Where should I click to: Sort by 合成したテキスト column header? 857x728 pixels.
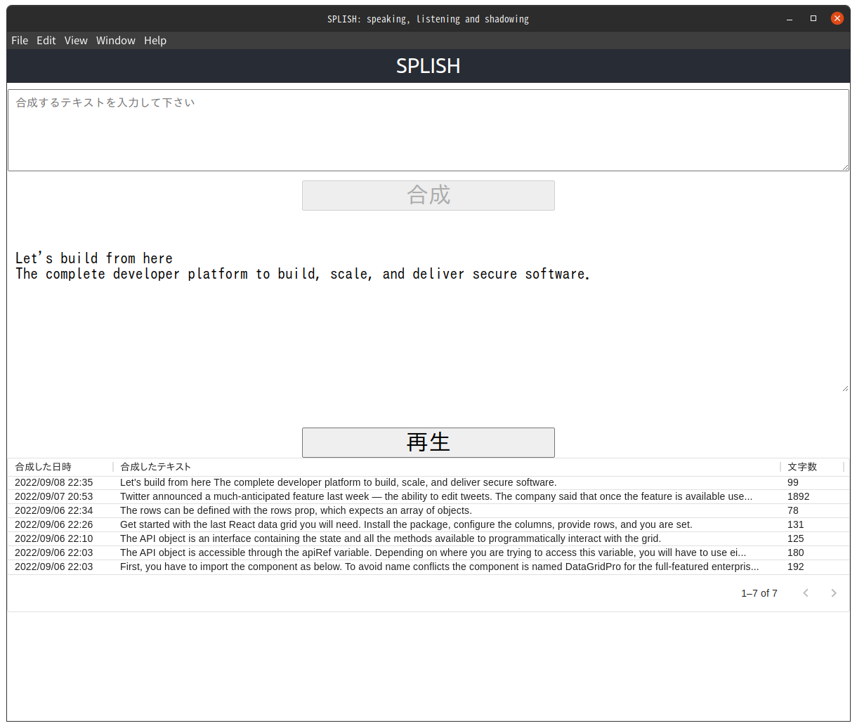(x=155, y=467)
